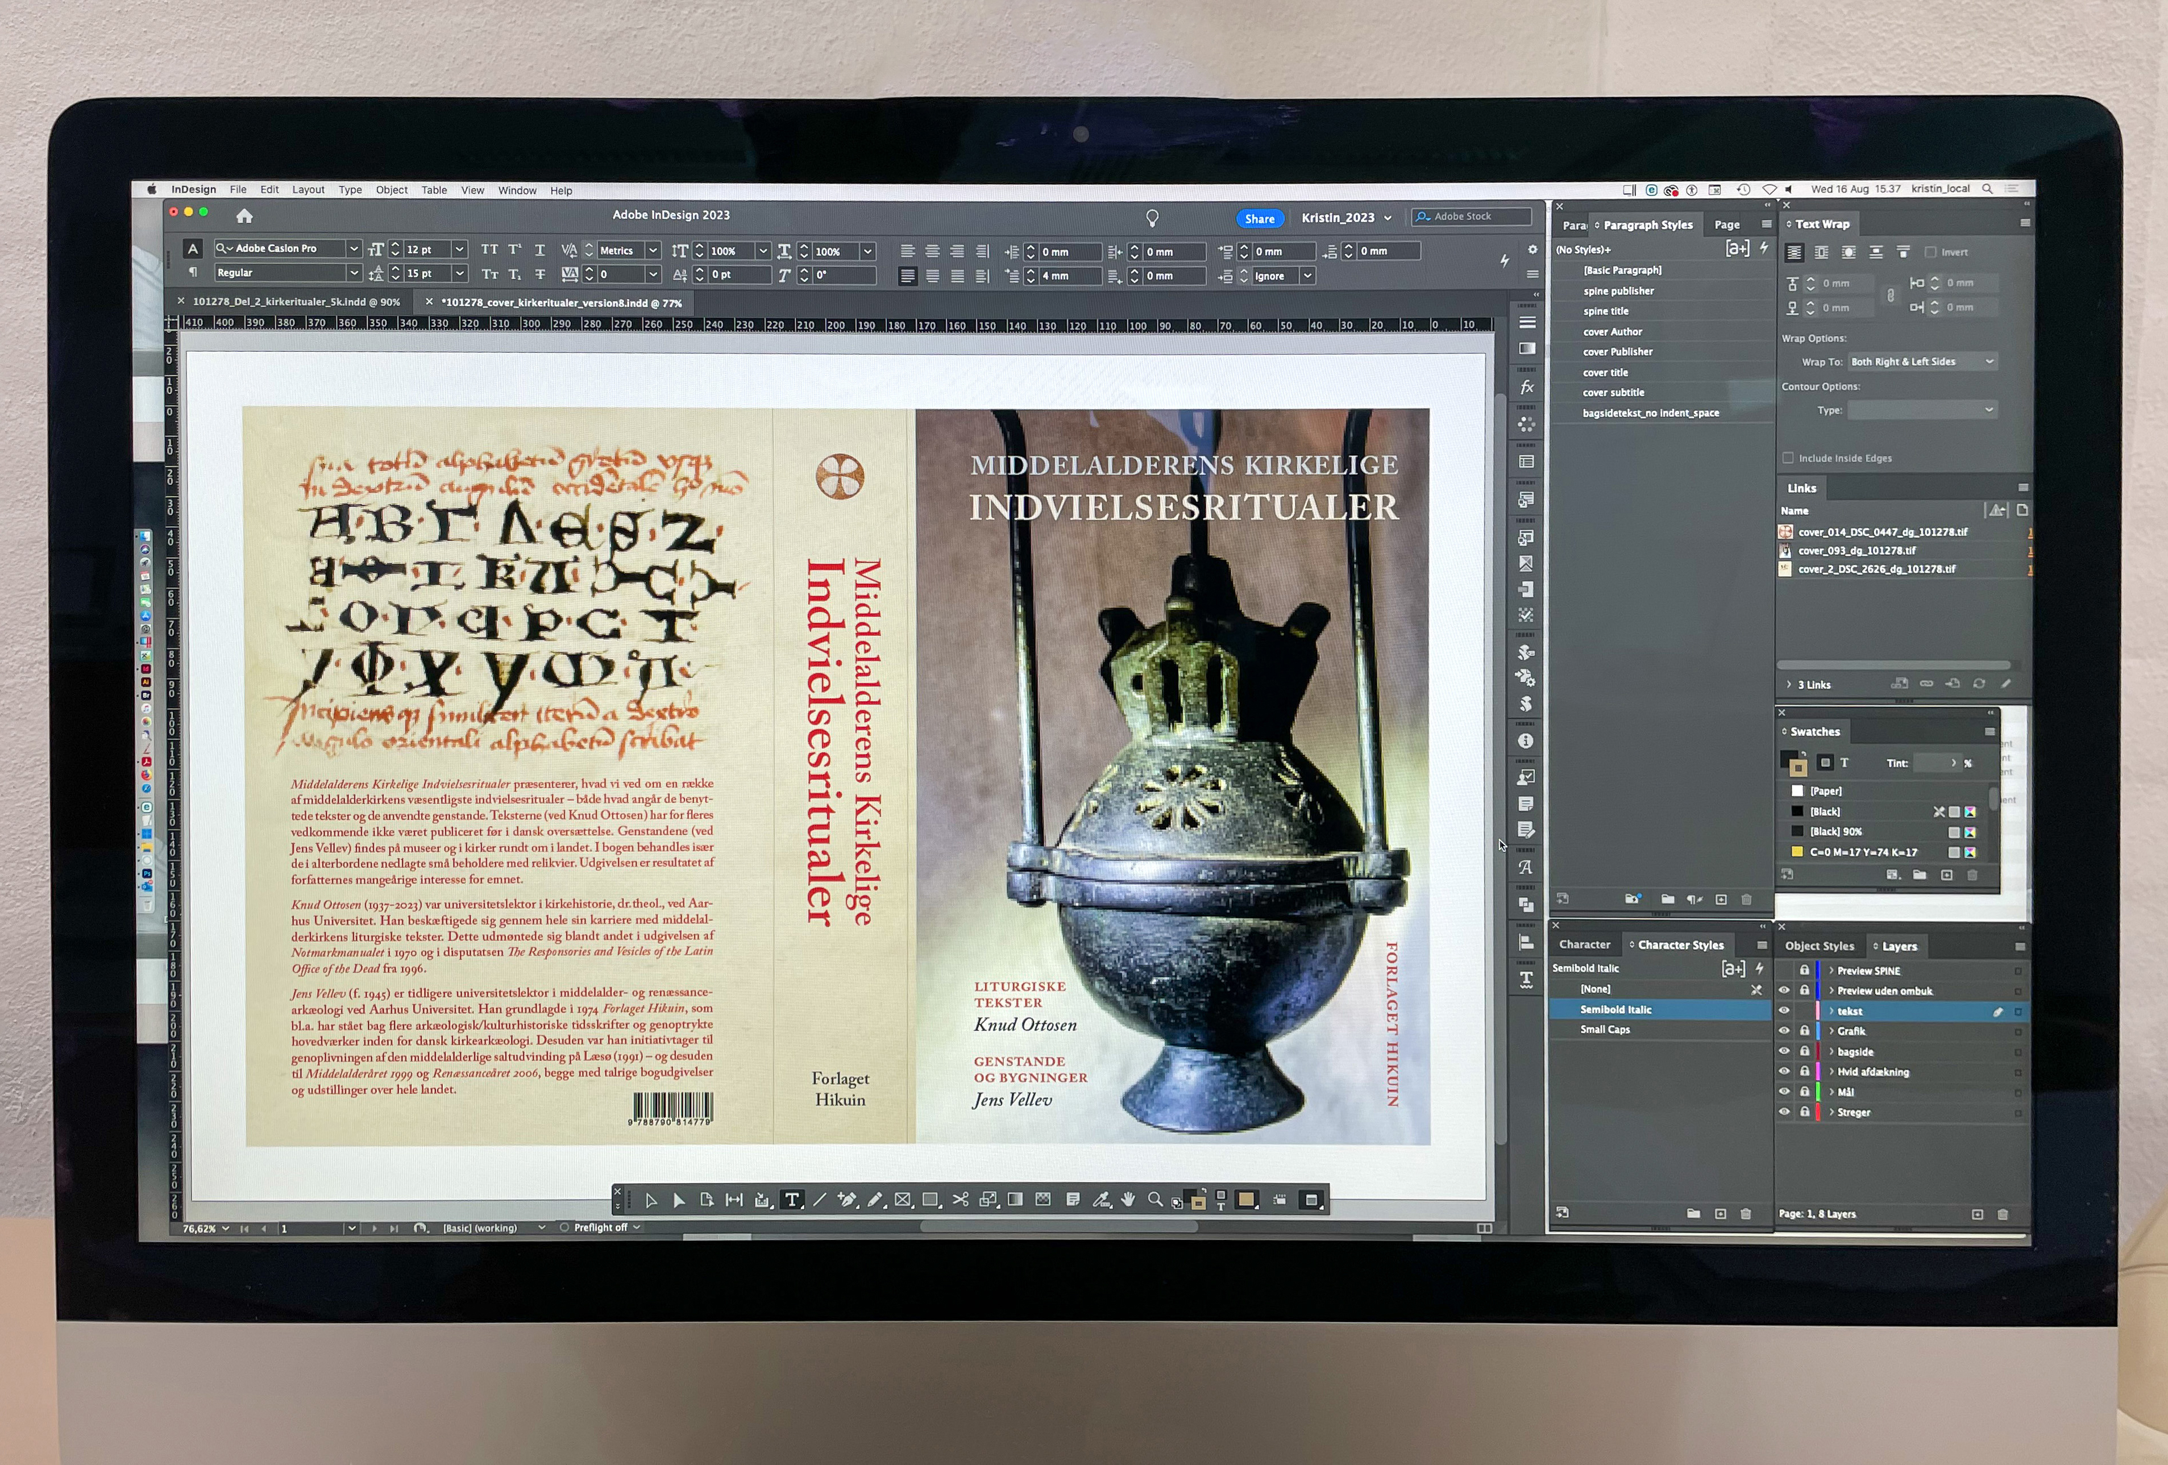This screenshot has height=1465, width=2168.
Task: Open the Effects fx panel icon
Action: pyautogui.click(x=1526, y=387)
